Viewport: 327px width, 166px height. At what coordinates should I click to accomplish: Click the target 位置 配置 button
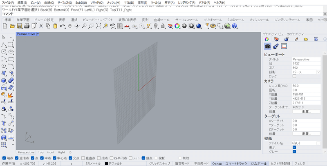pyautogui.click(x=306, y=134)
